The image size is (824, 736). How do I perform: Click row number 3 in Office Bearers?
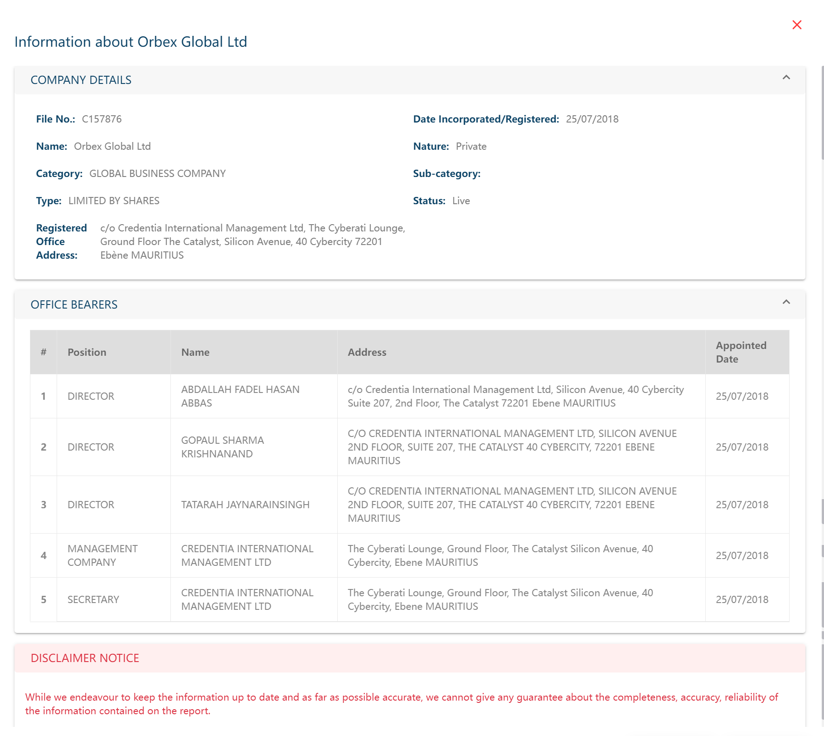pyautogui.click(x=44, y=505)
